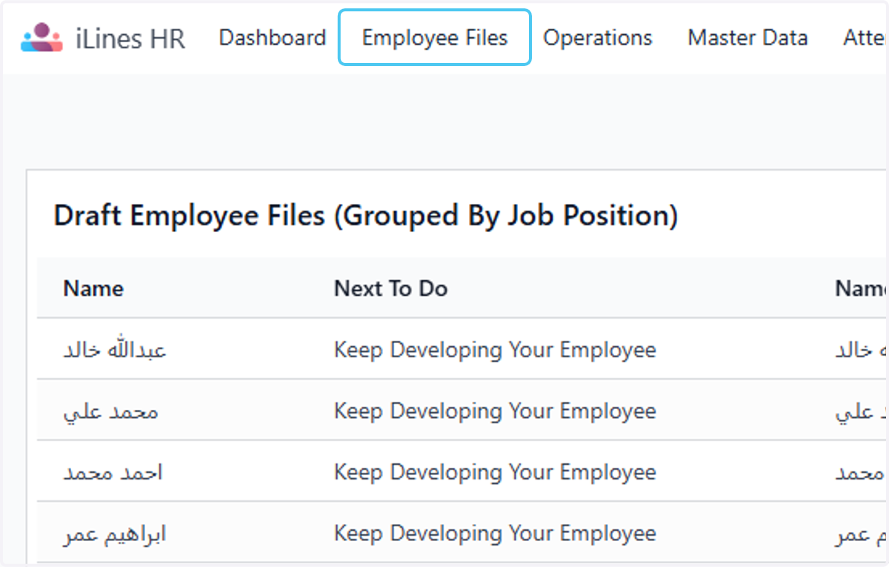Select the employee name محمد علي
889x567 pixels.
111,411
